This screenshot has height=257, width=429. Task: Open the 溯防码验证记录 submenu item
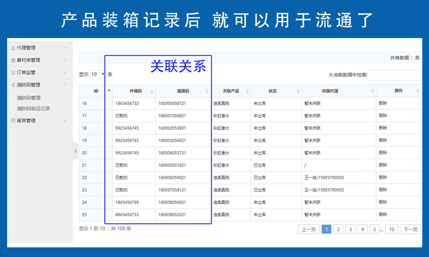click(x=34, y=108)
